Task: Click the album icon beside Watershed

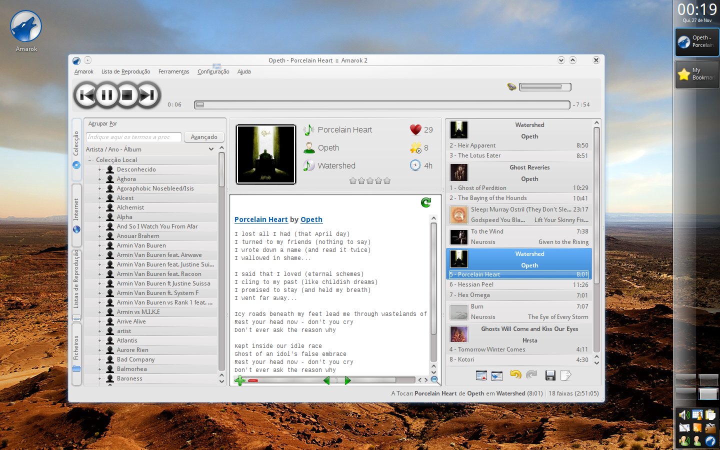Action: tap(308, 165)
